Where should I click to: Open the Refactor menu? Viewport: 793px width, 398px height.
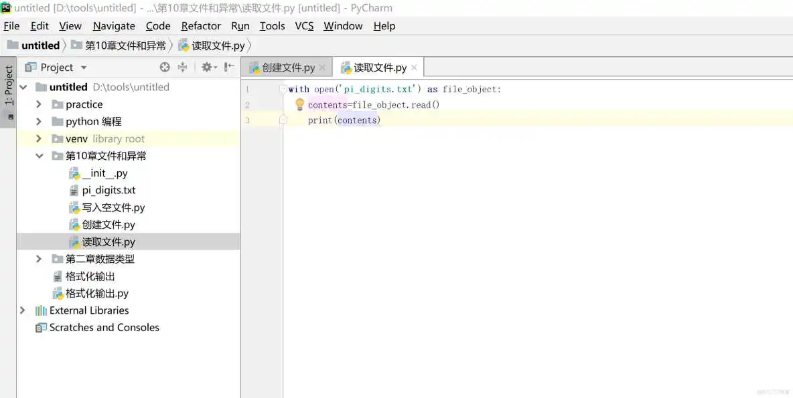point(200,25)
